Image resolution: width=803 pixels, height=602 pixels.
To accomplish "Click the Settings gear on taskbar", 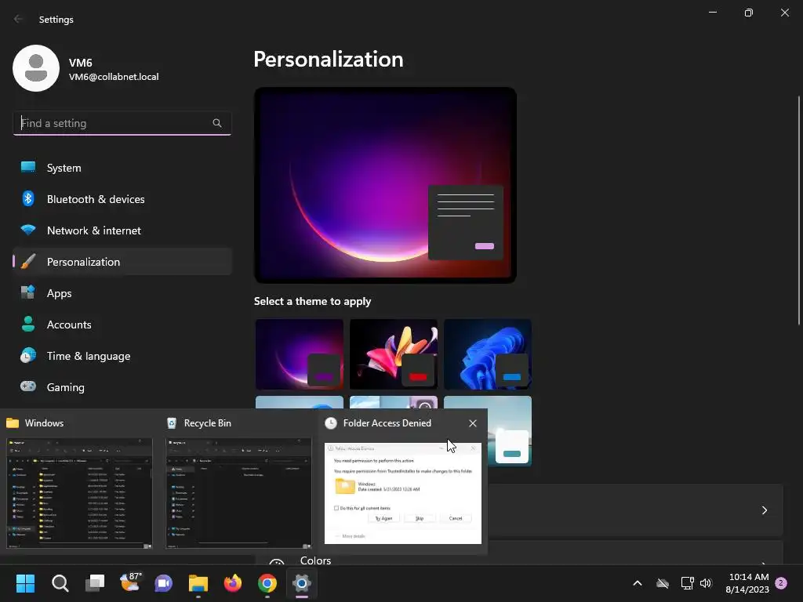I will tap(302, 583).
